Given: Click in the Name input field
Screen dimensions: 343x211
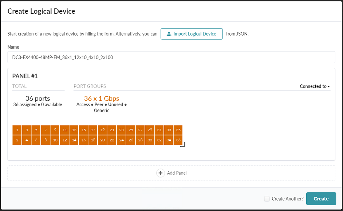Looking at the screenshot, I should tap(171, 57).
